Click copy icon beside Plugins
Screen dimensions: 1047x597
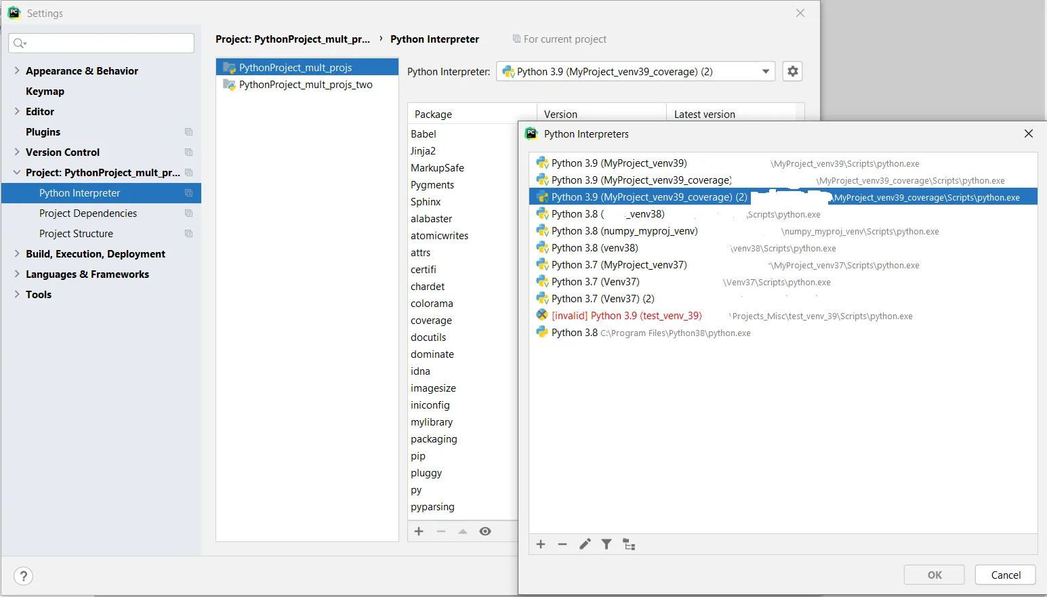188,132
